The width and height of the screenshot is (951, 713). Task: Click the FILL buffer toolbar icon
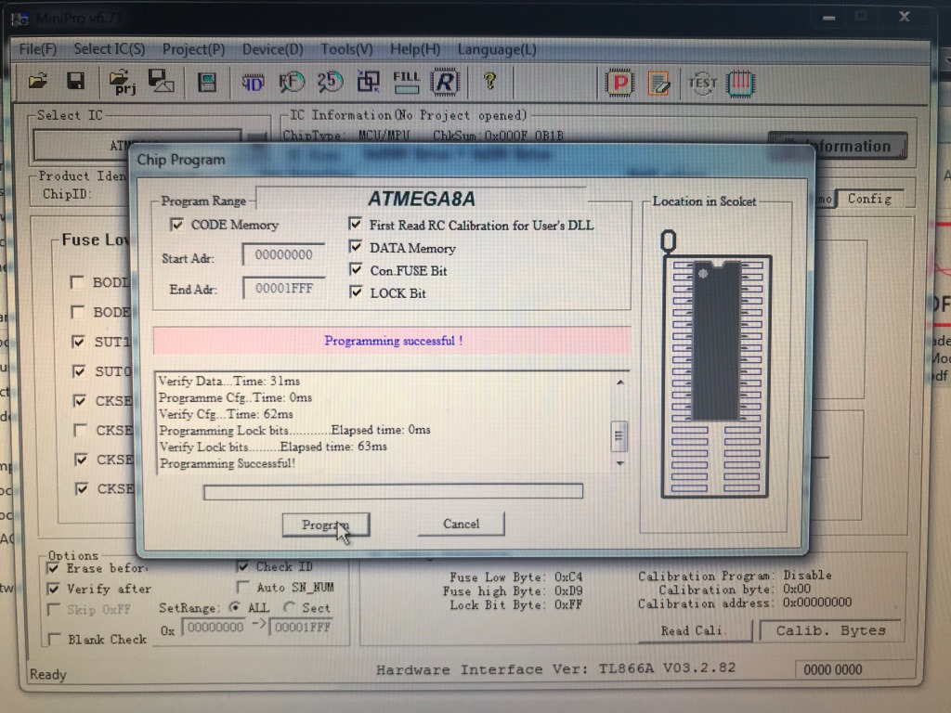(x=406, y=82)
